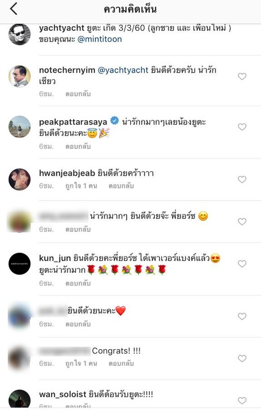
Task: Heart the 'Congrats! !!!' comment
Action: (242, 359)
